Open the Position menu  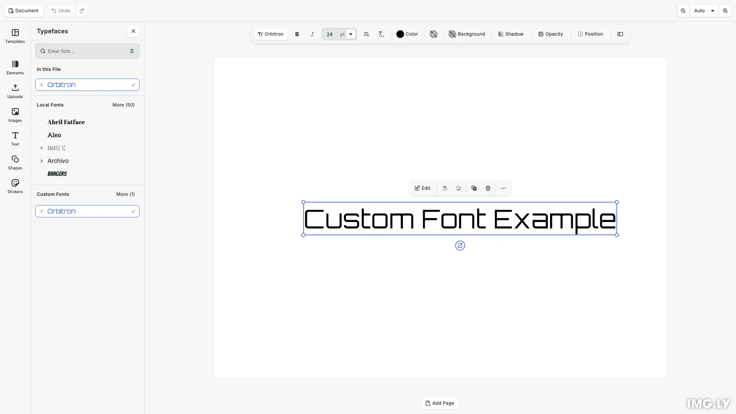coord(590,34)
